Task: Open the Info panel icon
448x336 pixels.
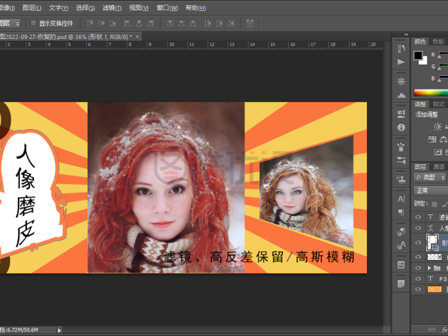Action: [x=401, y=127]
